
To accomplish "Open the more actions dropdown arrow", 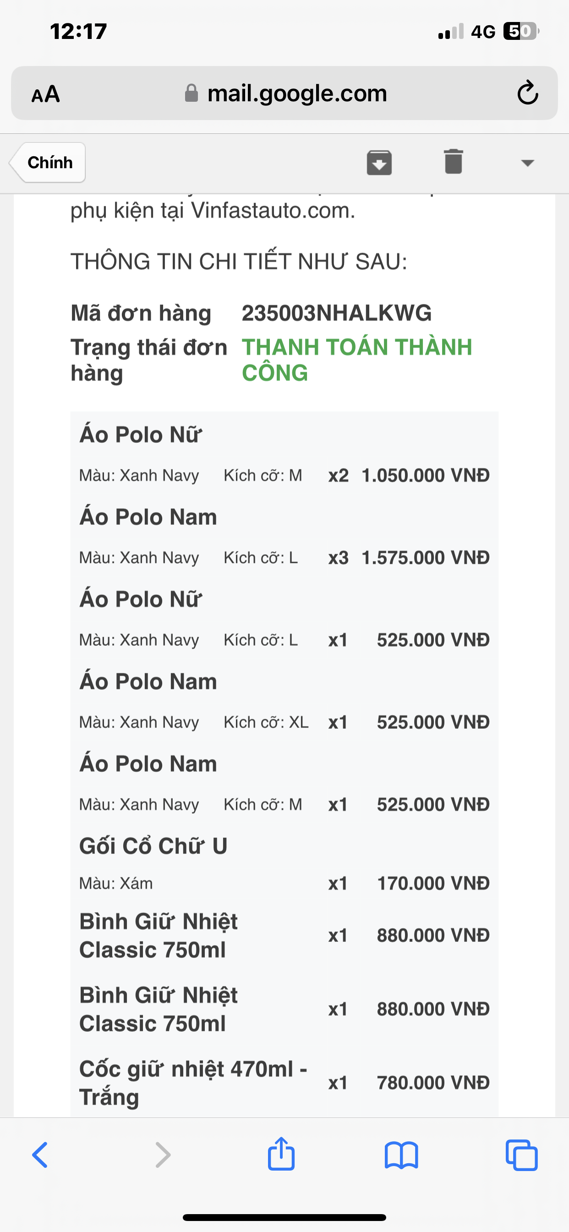I will 527,163.
